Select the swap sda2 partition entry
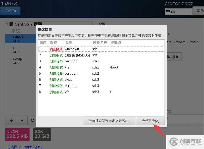204x149 pixels. point(21,61)
